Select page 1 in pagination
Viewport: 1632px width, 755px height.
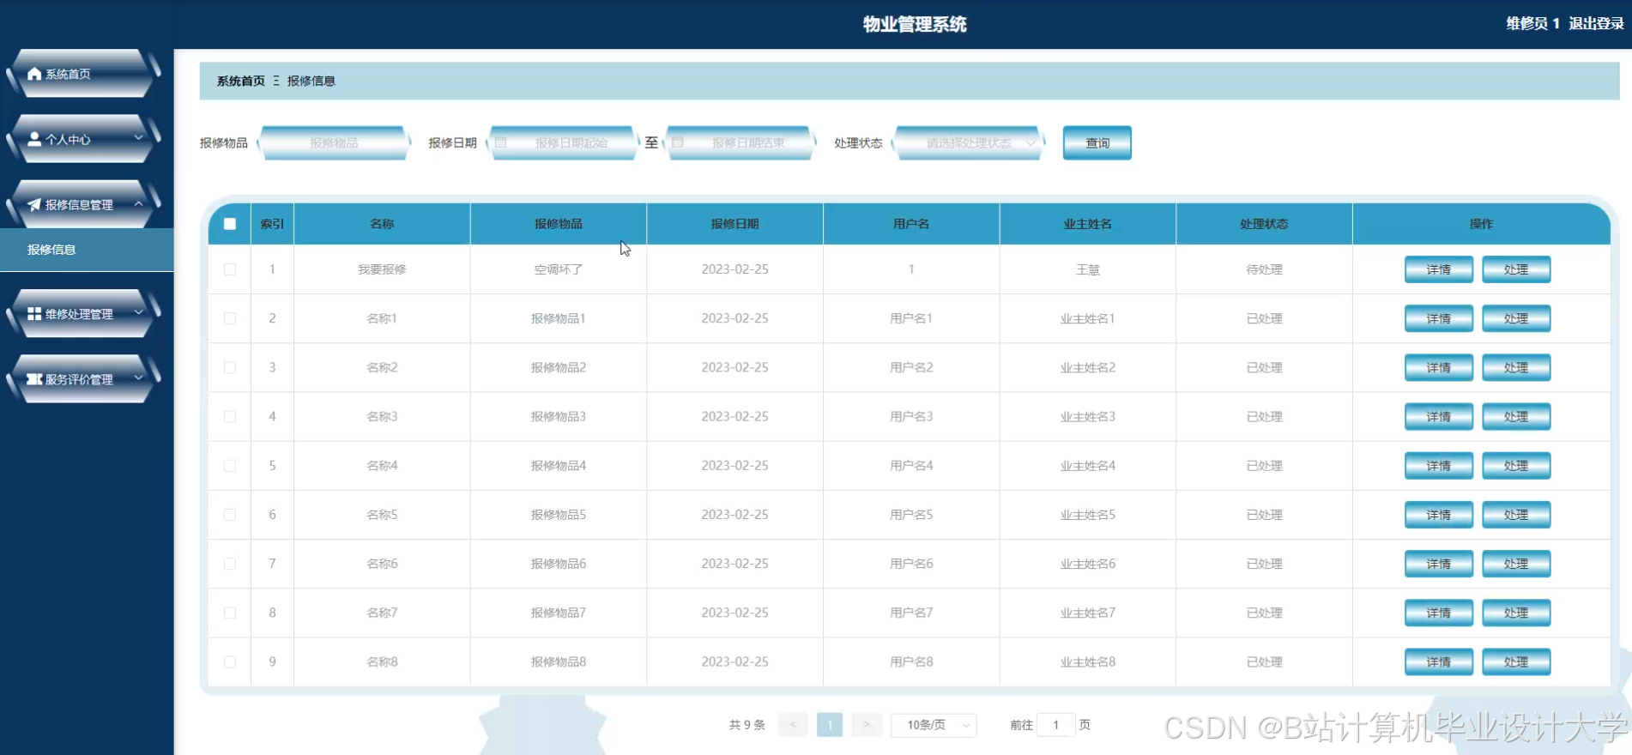[x=830, y=725]
